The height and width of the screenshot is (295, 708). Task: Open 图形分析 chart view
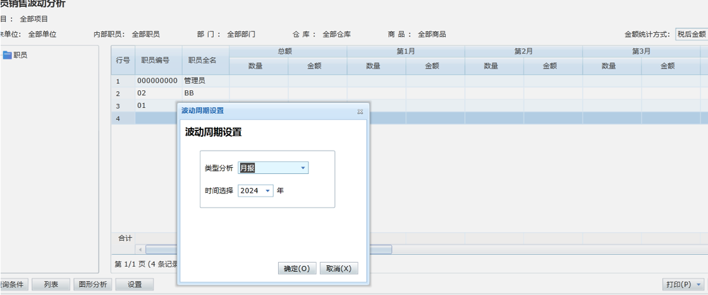(x=93, y=284)
